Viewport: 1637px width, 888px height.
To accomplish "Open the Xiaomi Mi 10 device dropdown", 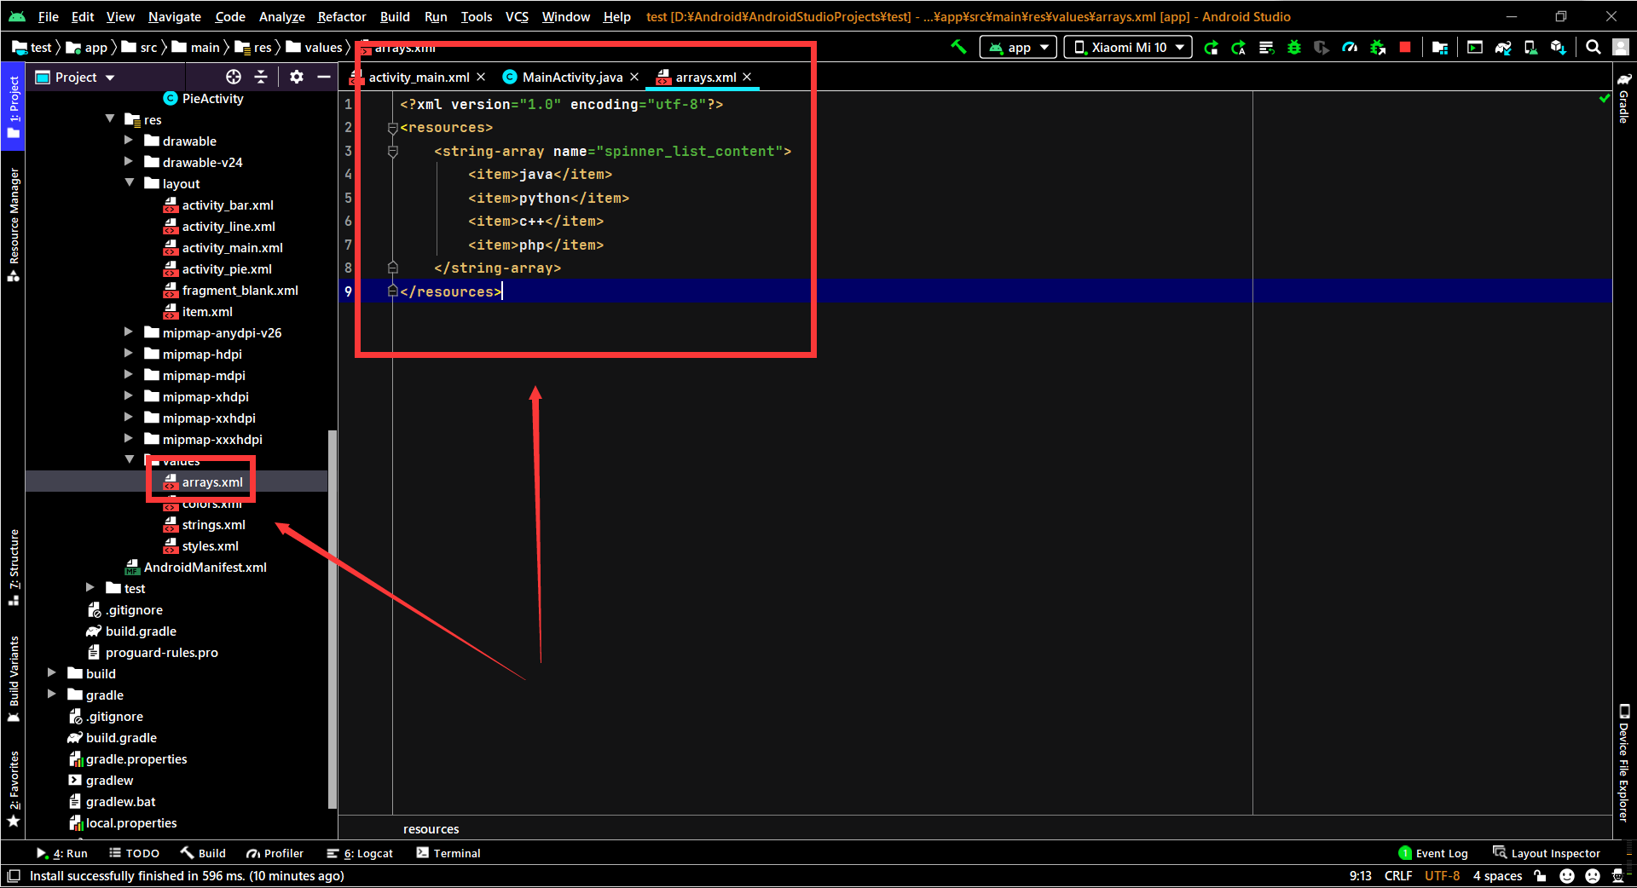I will pyautogui.click(x=1128, y=47).
